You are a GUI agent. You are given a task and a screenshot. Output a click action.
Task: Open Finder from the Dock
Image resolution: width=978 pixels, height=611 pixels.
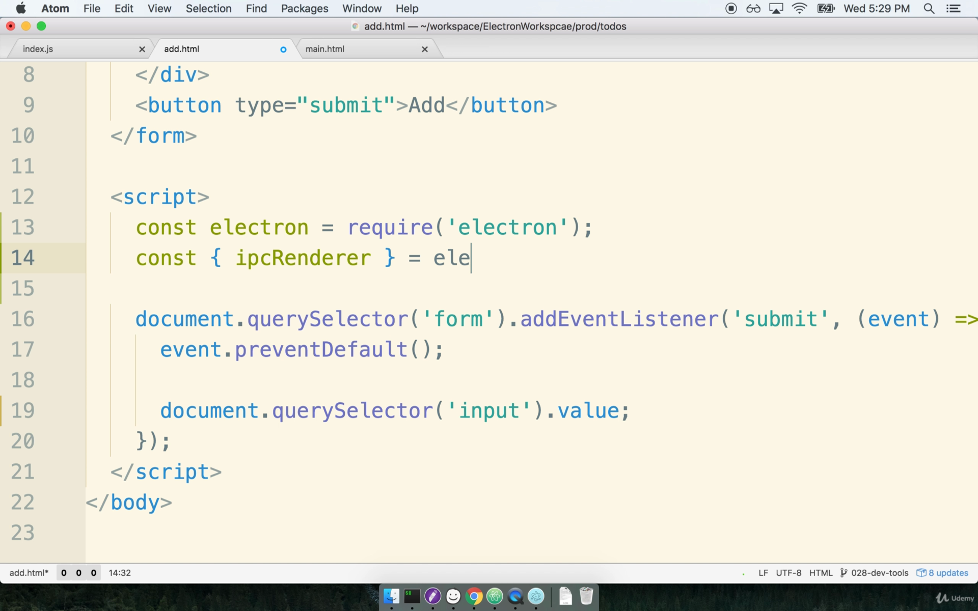(x=391, y=596)
